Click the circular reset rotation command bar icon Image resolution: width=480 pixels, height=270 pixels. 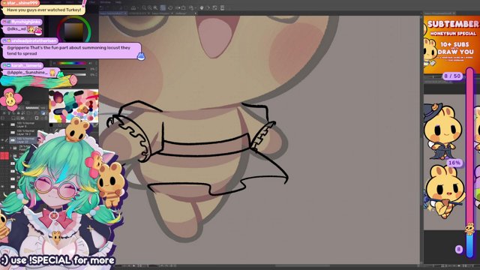coord(170,7)
